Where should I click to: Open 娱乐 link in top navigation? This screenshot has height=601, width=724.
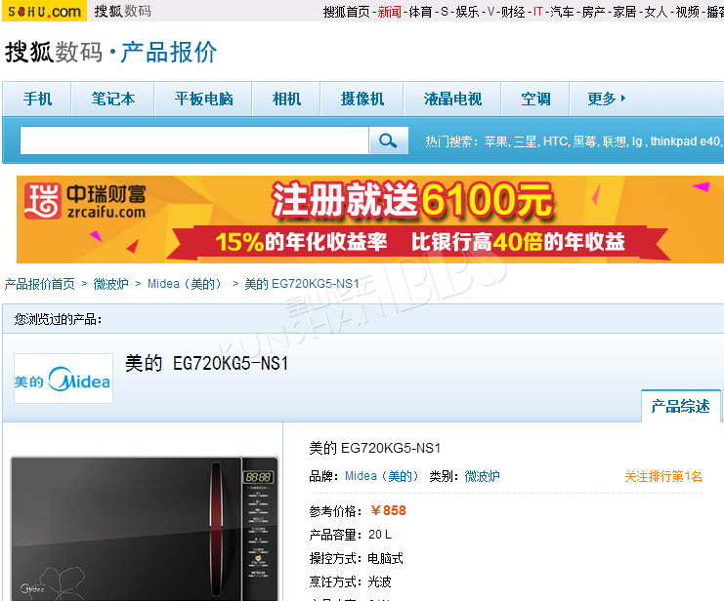pos(467,12)
